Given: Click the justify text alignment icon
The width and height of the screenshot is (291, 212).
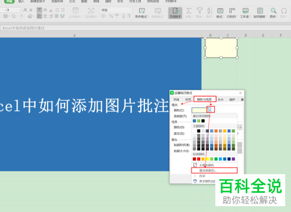Looking at the screenshot, I should coord(56,16).
